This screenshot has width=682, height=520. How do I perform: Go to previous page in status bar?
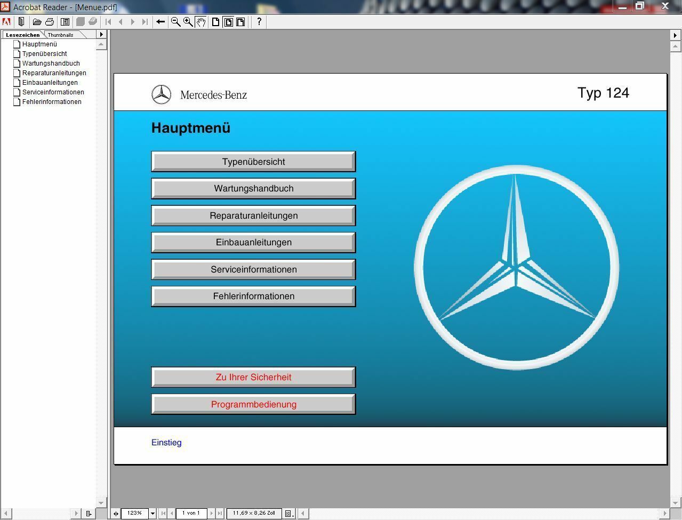pyautogui.click(x=172, y=514)
